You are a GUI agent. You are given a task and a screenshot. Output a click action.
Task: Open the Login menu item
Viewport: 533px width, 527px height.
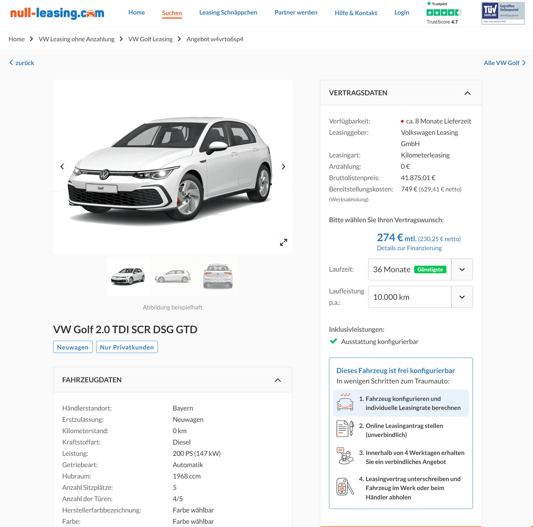point(402,12)
